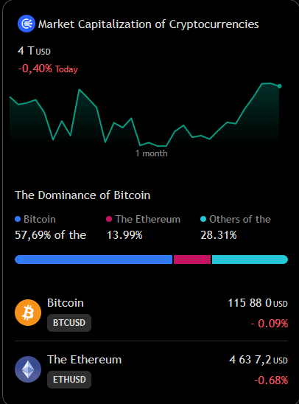Click the pink Ethereum dominance bar segment
Image resolution: width=299 pixels, height=404 pixels.
[x=192, y=260]
